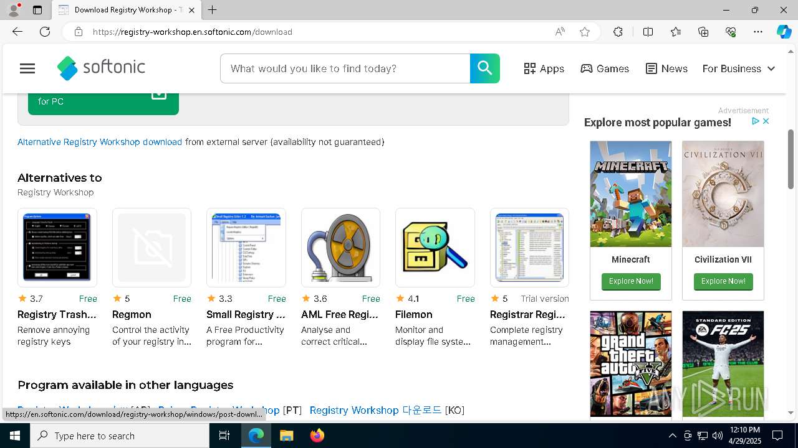Open AML Free Regi... title link

[340, 314]
